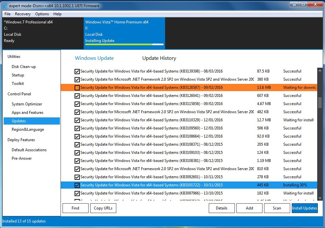Click the "13.6 MB" size cell
325x228 pixels.
(x=264, y=87)
